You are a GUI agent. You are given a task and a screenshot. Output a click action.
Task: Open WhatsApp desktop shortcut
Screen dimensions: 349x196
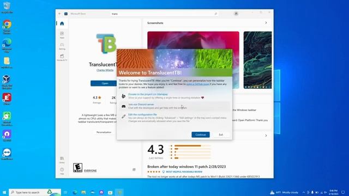[7, 119]
